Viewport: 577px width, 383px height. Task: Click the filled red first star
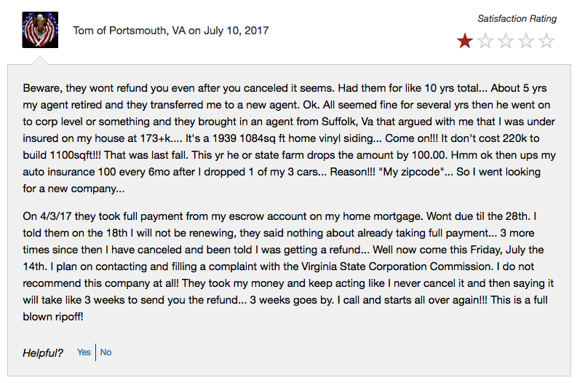(x=465, y=41)
